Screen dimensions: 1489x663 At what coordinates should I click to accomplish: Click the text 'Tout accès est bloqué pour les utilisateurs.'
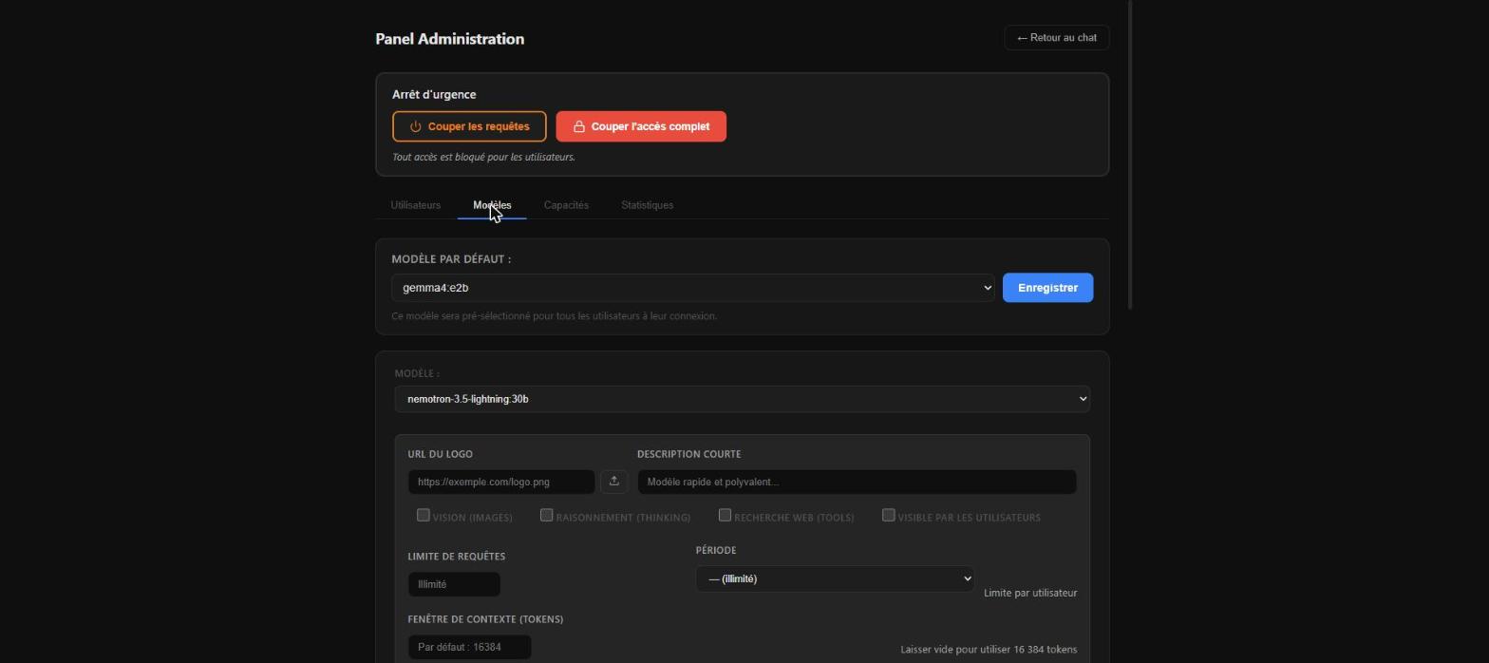pos(483,157)
